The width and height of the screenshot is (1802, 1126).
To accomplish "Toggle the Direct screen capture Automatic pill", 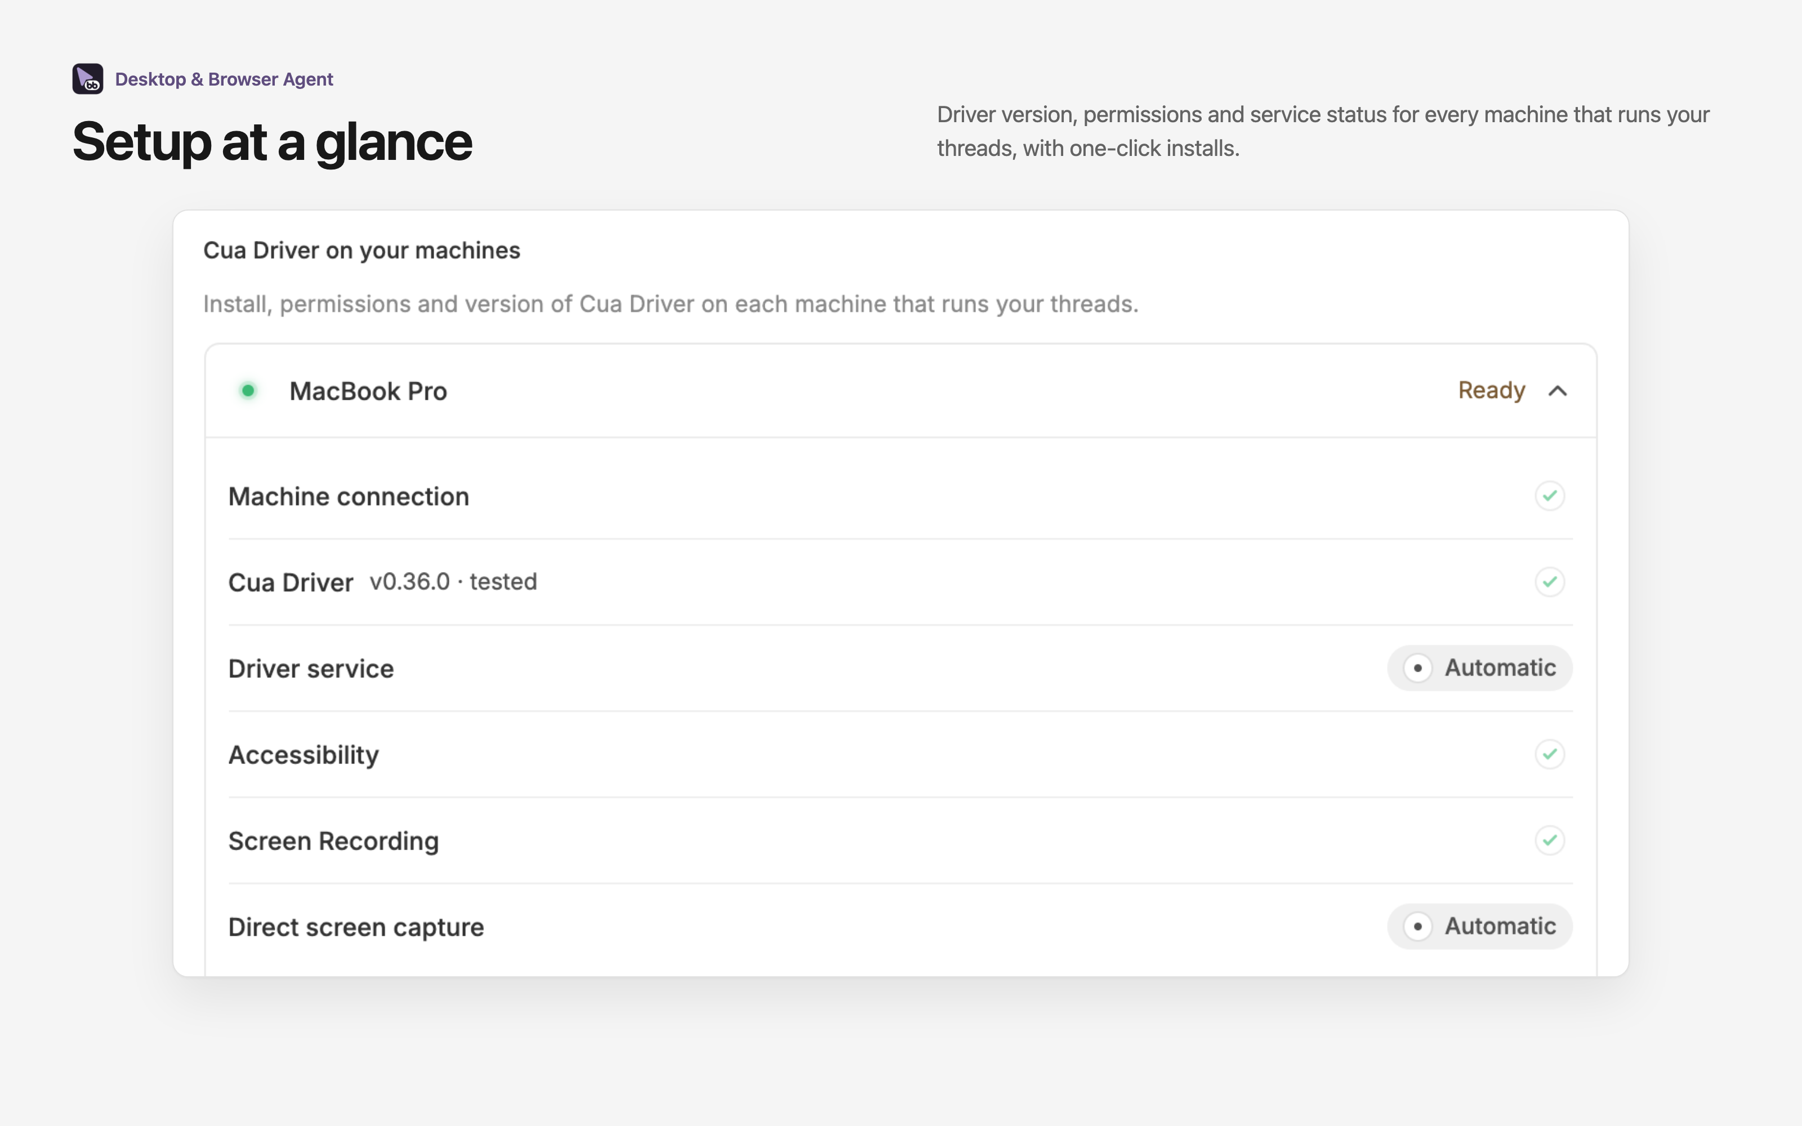I will coord(1479,927).
